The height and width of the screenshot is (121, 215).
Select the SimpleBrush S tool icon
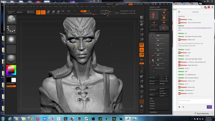click(164, 18)
